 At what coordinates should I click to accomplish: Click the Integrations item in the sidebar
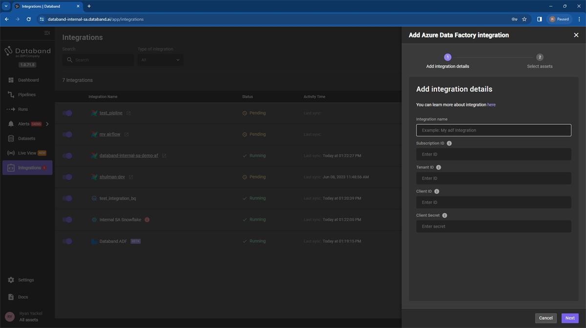(x=29, y=167)
